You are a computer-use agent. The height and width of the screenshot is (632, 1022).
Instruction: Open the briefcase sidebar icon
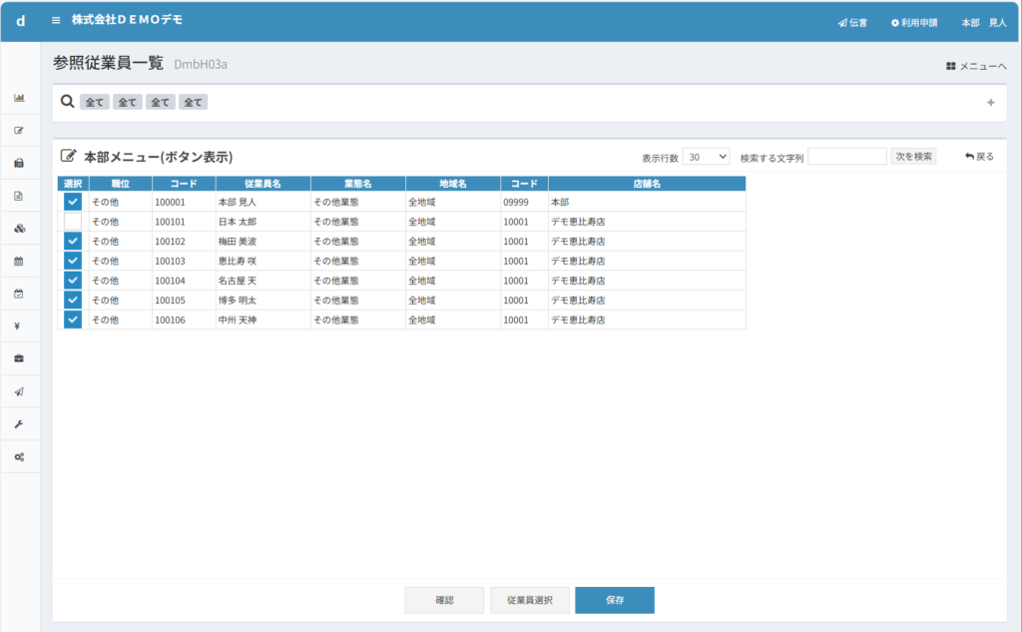tap(19, 358)
